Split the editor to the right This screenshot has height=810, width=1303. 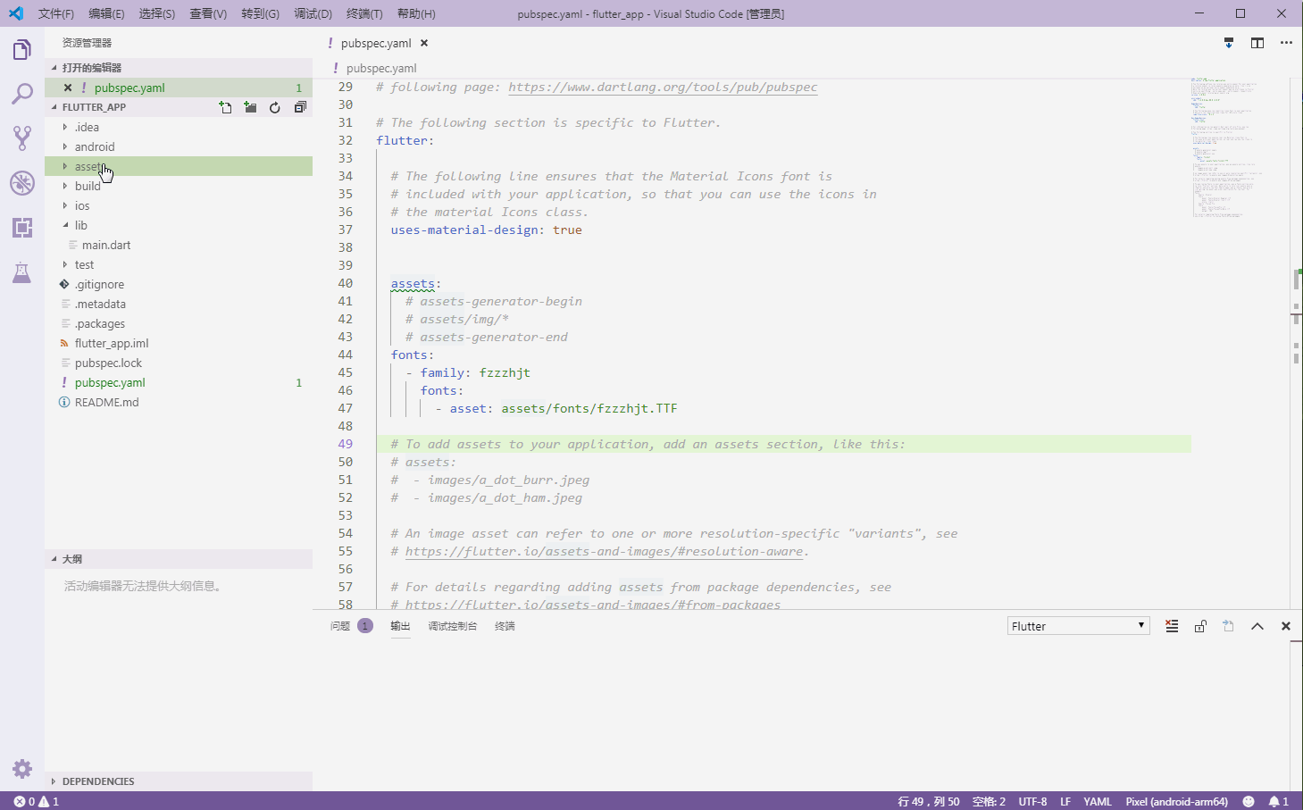1257,43
